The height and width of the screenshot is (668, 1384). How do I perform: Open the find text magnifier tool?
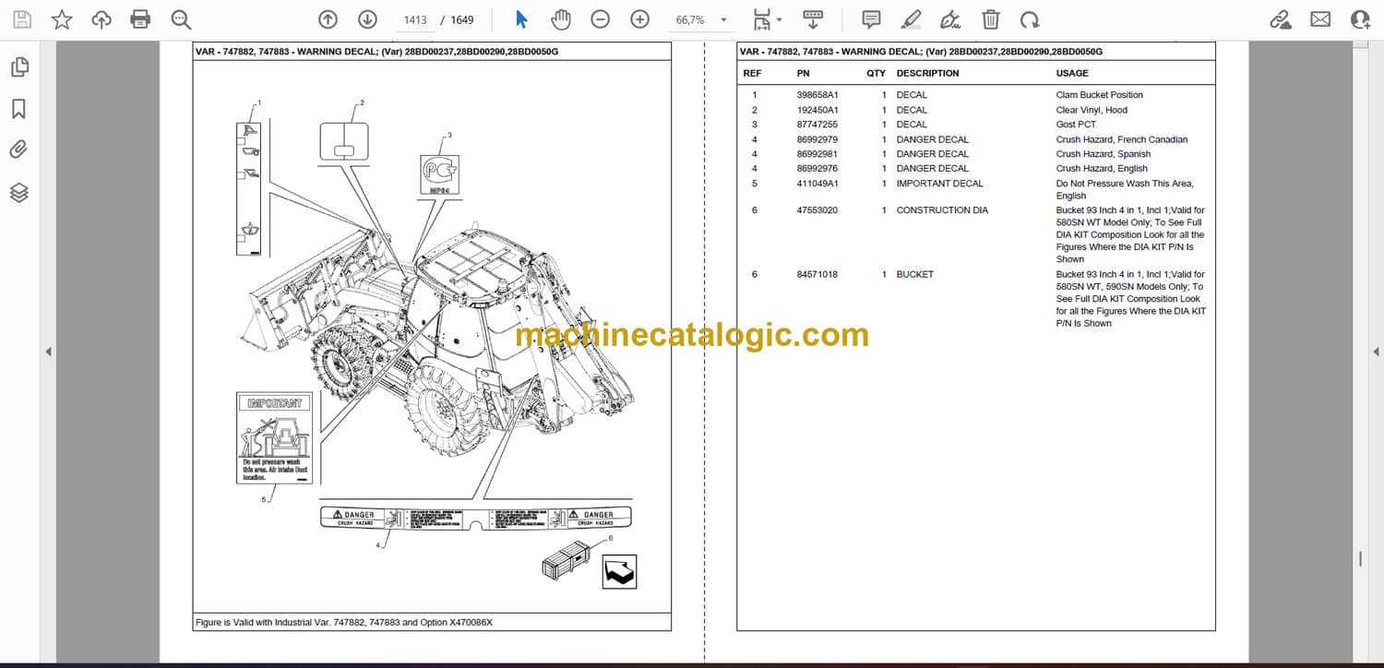[181, 19]
